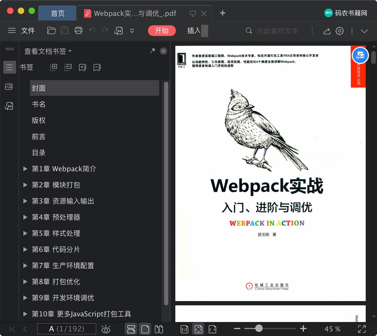Click the share/export icon
377x336 pixels.
tap(327, 31)
